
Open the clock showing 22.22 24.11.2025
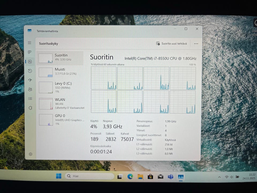[249, 176]
